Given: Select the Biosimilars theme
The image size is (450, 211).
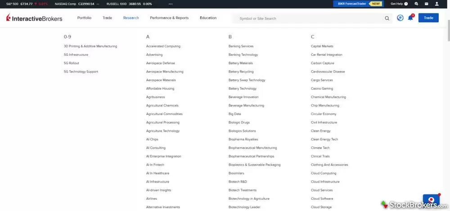Looking at the screenshot, I should (236, 173).
